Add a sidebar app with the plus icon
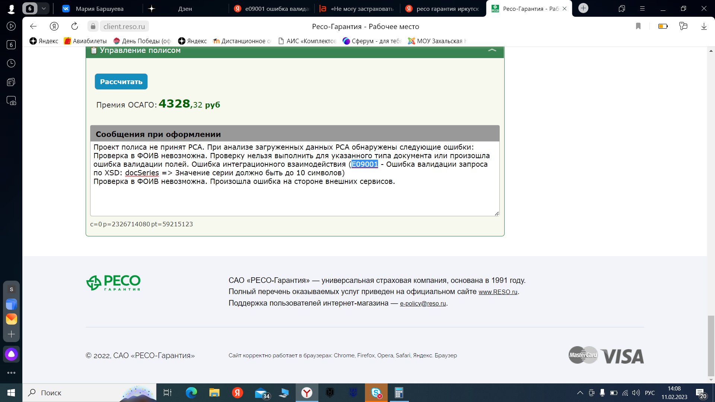This screenshot has height=402, width=715. tap(11, 334)
